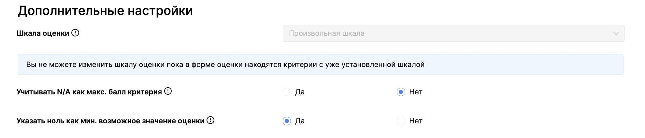Screen dimensions: 645x138
Task: Click the info icon next to the N/A setting
Action: coord(168,91)
